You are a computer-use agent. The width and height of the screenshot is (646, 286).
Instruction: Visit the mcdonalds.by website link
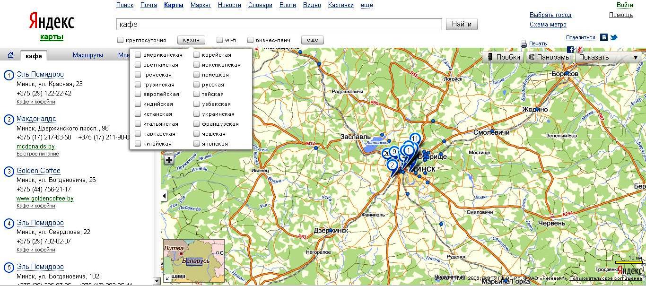[x=35, y=147]
